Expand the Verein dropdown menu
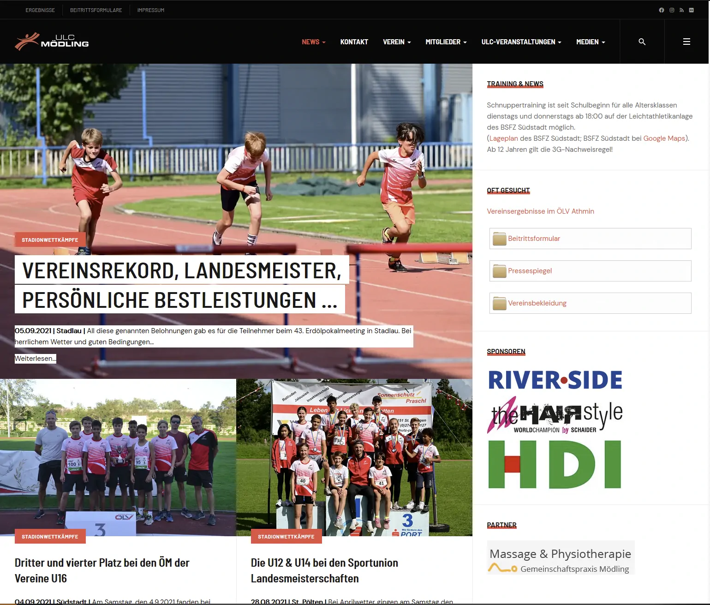The height and width of the screenshot is (605, 710). [x=397, y=42]
